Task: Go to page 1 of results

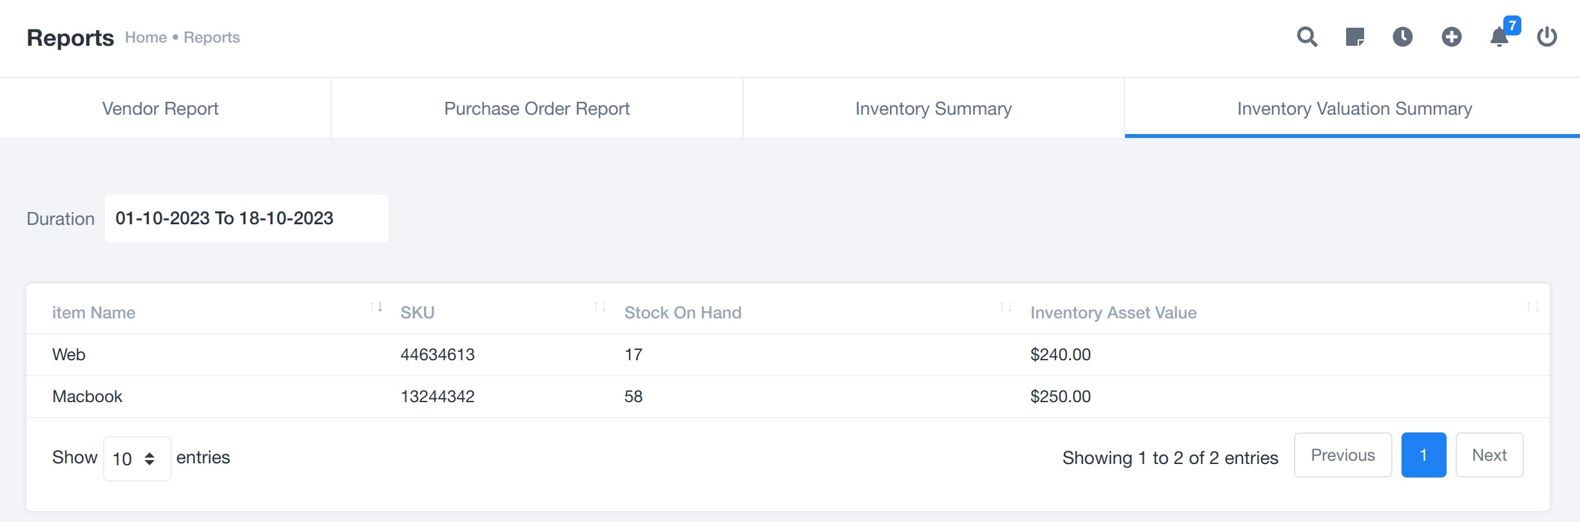Action: click(x=1423, y=455)
